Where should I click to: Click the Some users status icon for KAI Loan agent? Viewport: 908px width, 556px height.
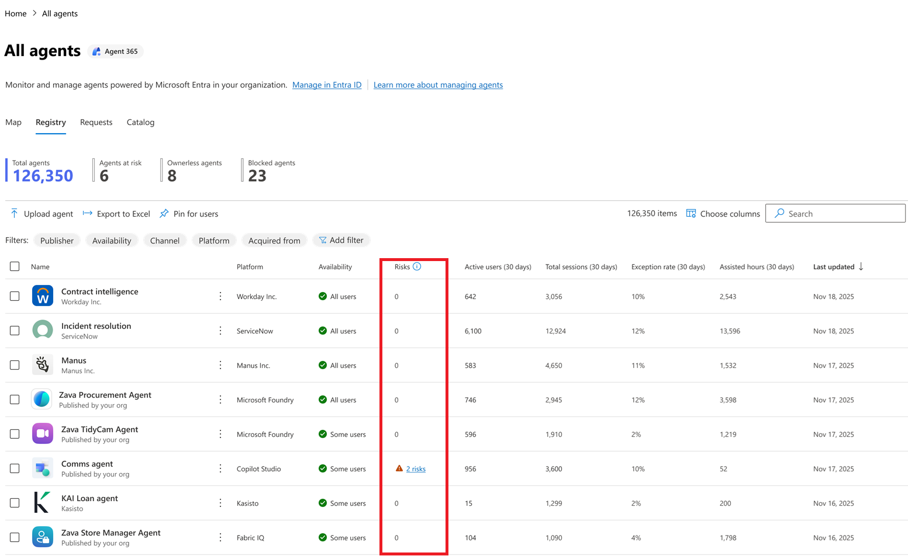coord(323,503)
